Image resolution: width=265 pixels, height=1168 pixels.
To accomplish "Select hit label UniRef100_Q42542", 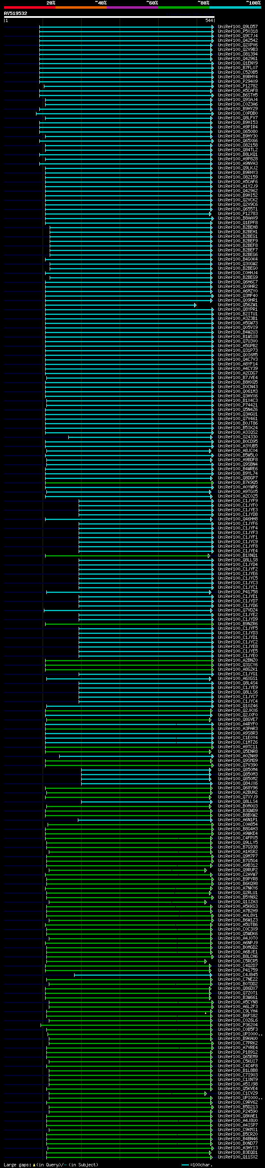I will (237, 40).
